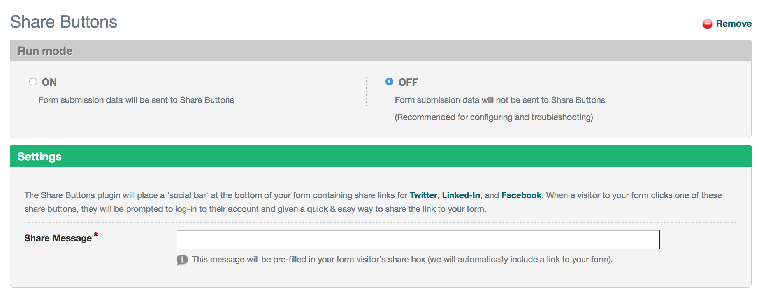This screenshot has height=300, width=759.
Task: Open the Linked-In link
Action: pyautogui.click(x=460, y=195)
